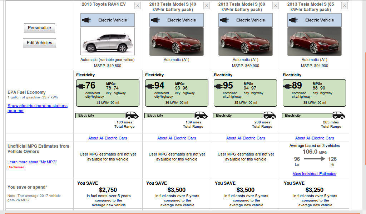Open About All-Electric Cars link under Tesla 40 kW-hr

click(x=177, y=138)
